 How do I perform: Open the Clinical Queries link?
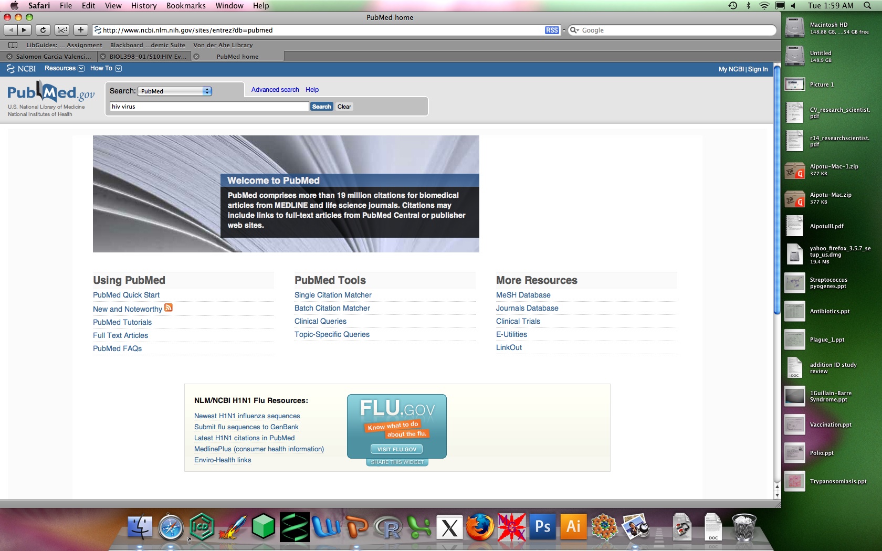(x=320, y=321)
